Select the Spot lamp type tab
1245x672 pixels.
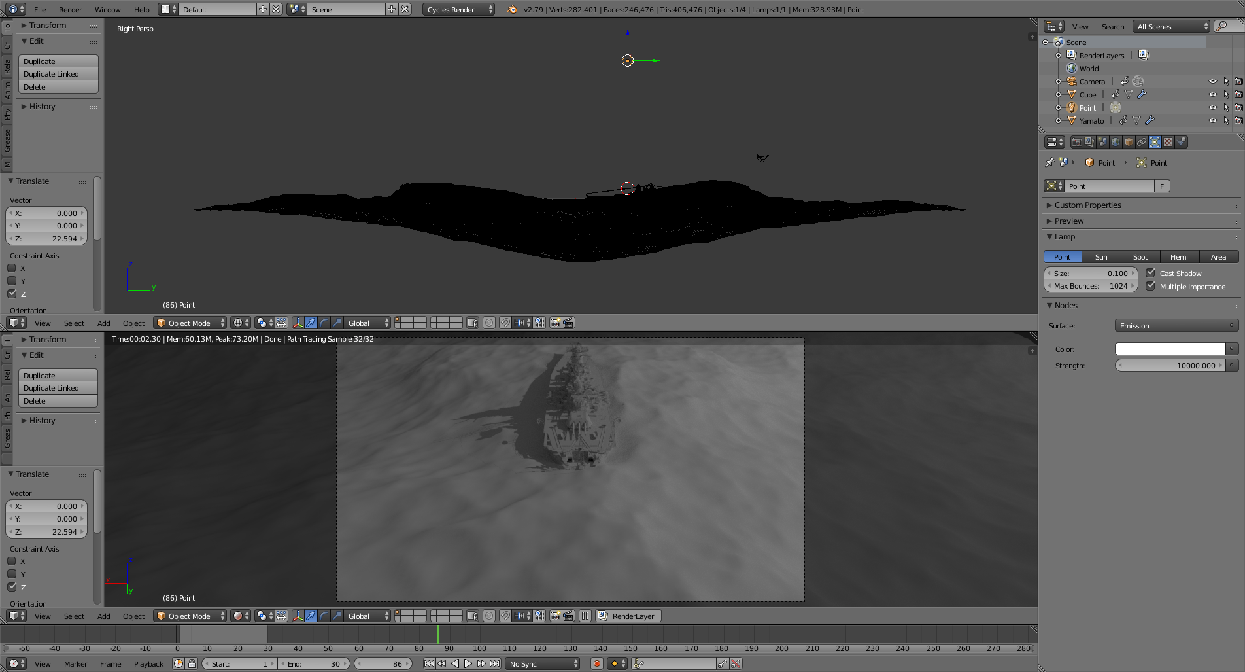point(1140,256)
